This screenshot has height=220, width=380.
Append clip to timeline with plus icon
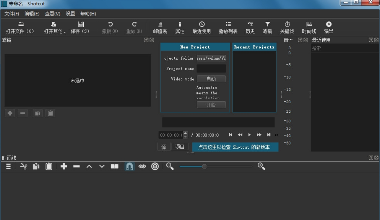point(64,166)
